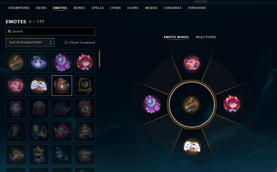277x172 pixels.
Task: Click the emote Search field
Action: (50, 31)
